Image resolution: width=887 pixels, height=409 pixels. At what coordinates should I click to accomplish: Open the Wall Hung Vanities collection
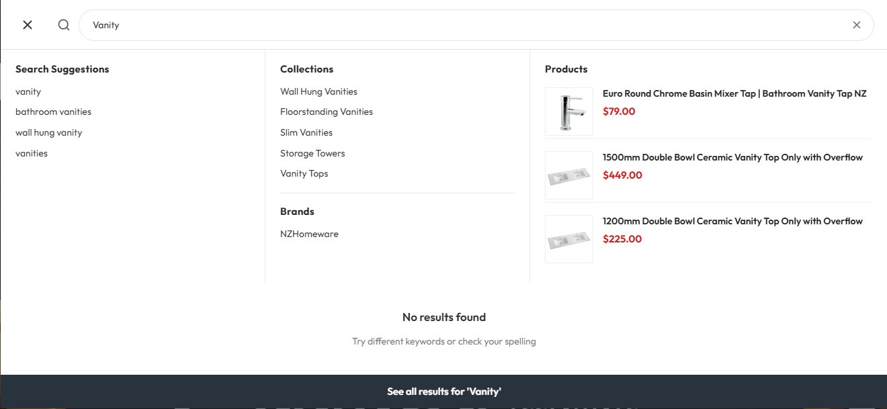(x=319, y=91)
